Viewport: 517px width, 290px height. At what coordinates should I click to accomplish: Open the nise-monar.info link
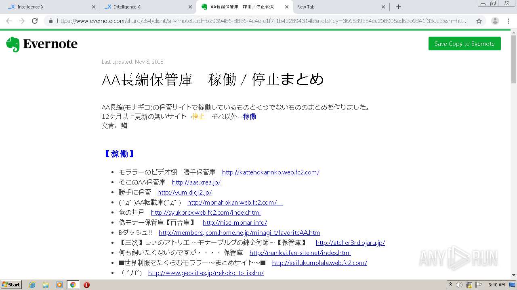[x=235, y=223]
